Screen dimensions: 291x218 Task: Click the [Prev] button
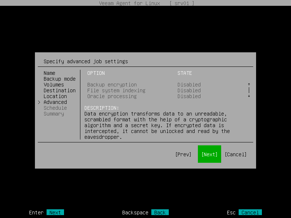pos(183,154)
